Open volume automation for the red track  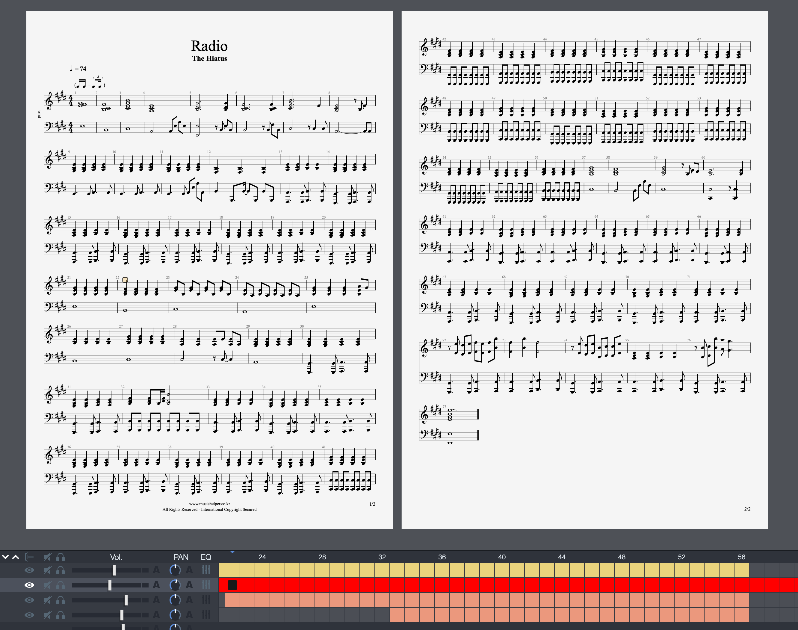click(156, 585)
